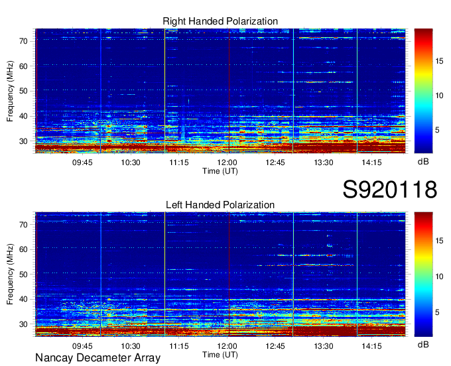Click the 10 value beside the lower color bar

(439, 276)
